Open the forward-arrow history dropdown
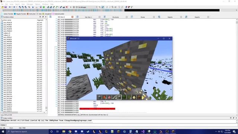Screen dimensions: 238x134 [16, 7]
